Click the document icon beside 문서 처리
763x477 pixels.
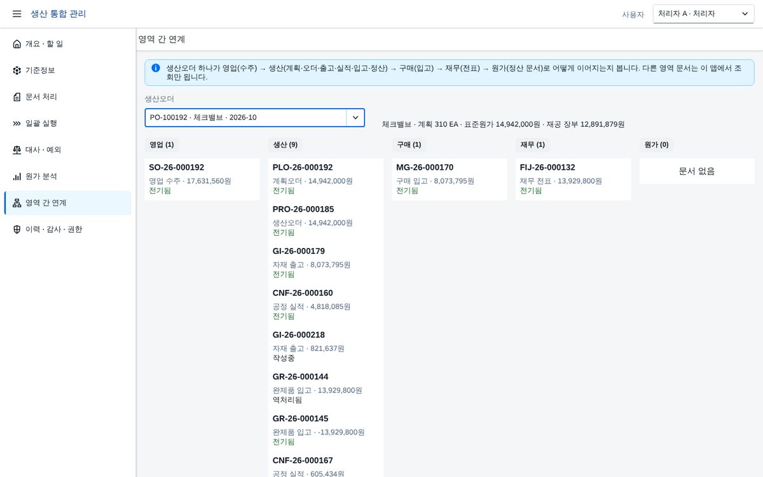17,97
